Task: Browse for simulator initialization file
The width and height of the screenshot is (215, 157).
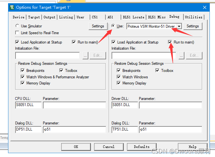Action: 85,55
